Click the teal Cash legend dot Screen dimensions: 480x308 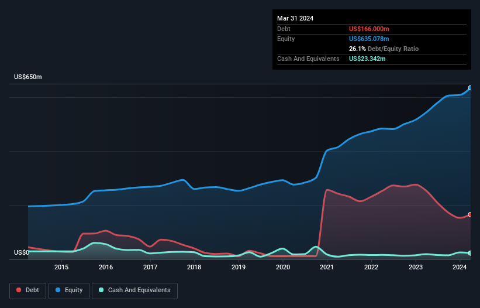pyautogui.click(x=101, y=290)
